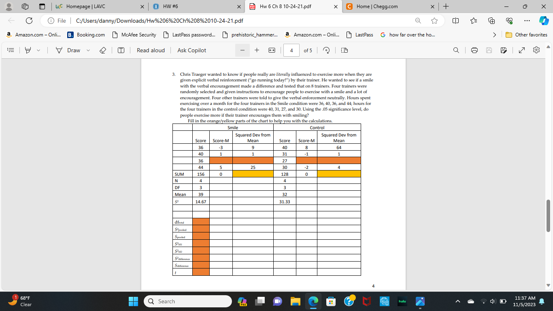The height and width of the screenshot is (311, 553).
Task: Open the Booking.com bookmark
Action: (86, 35)
